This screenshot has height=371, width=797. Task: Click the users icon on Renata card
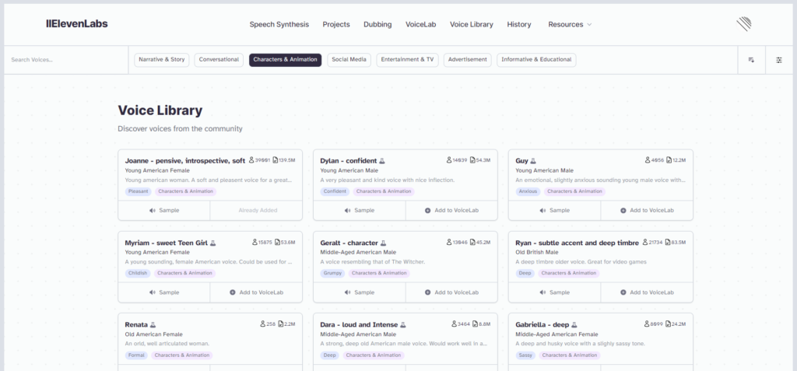262,324
